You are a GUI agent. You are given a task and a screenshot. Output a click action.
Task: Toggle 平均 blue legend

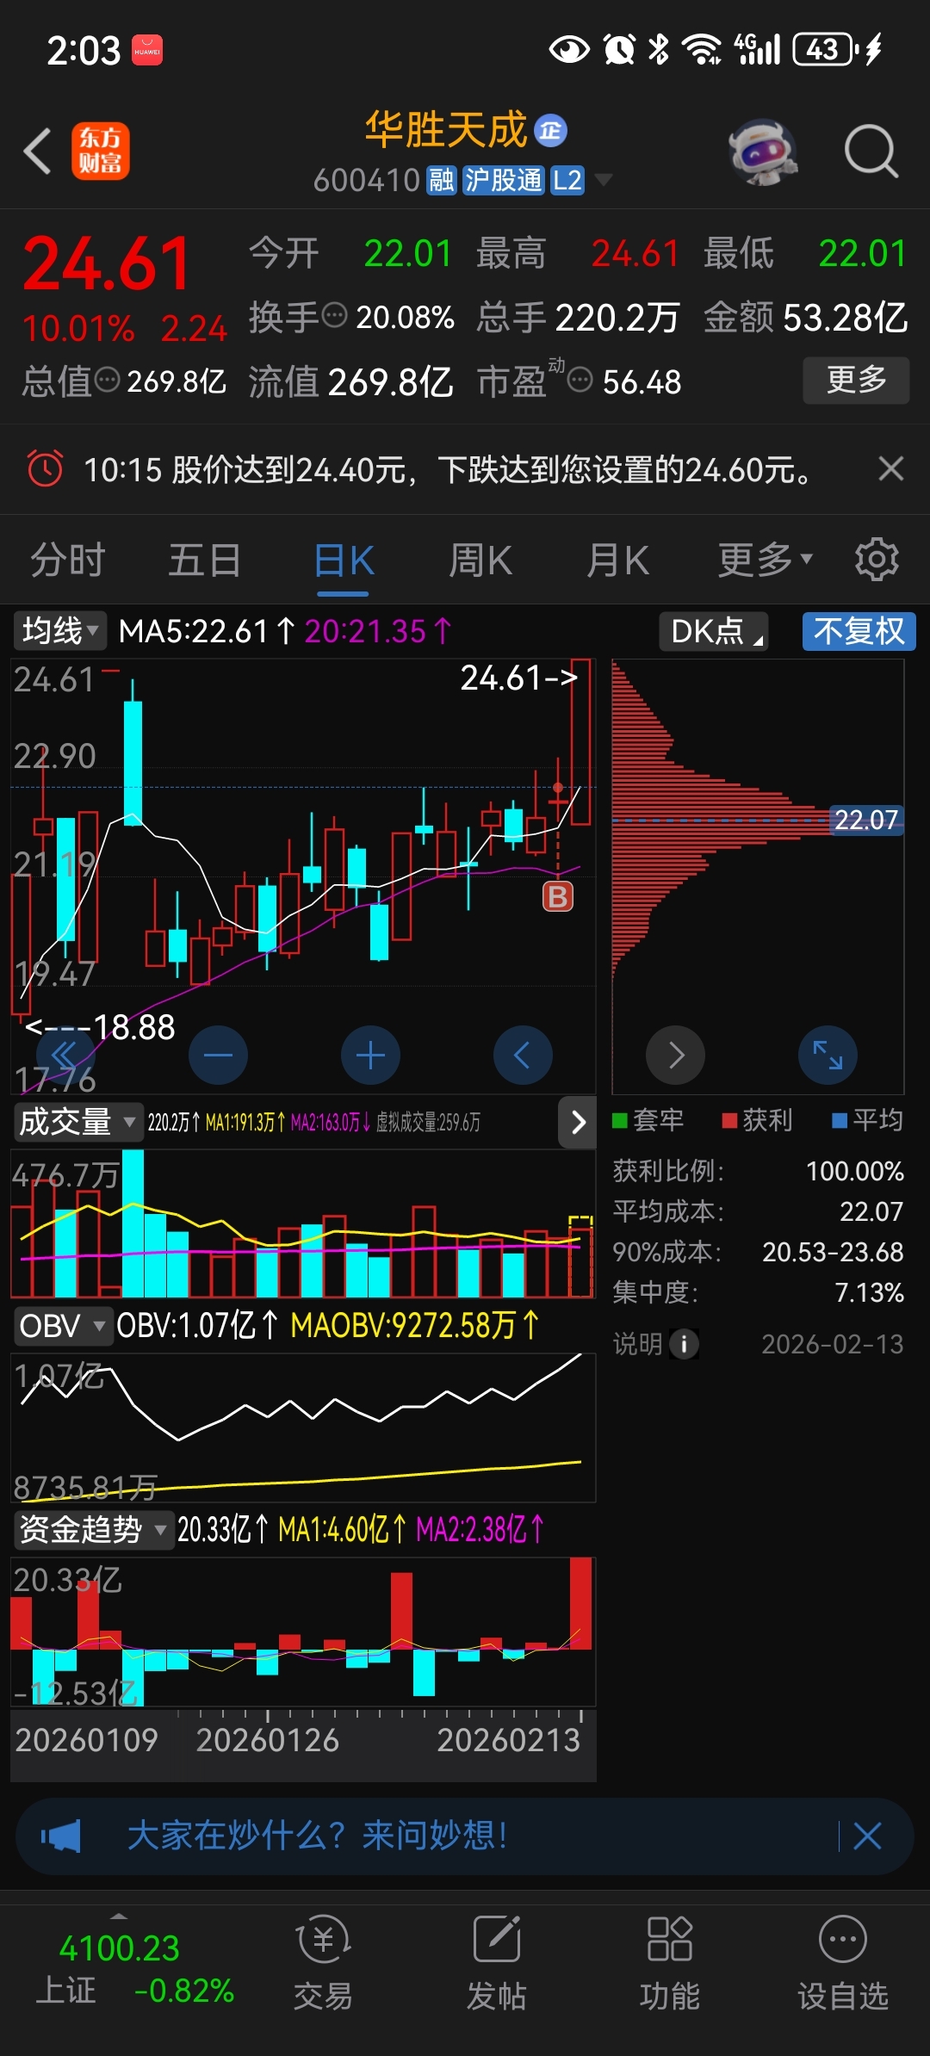(x=868, y=1120)
